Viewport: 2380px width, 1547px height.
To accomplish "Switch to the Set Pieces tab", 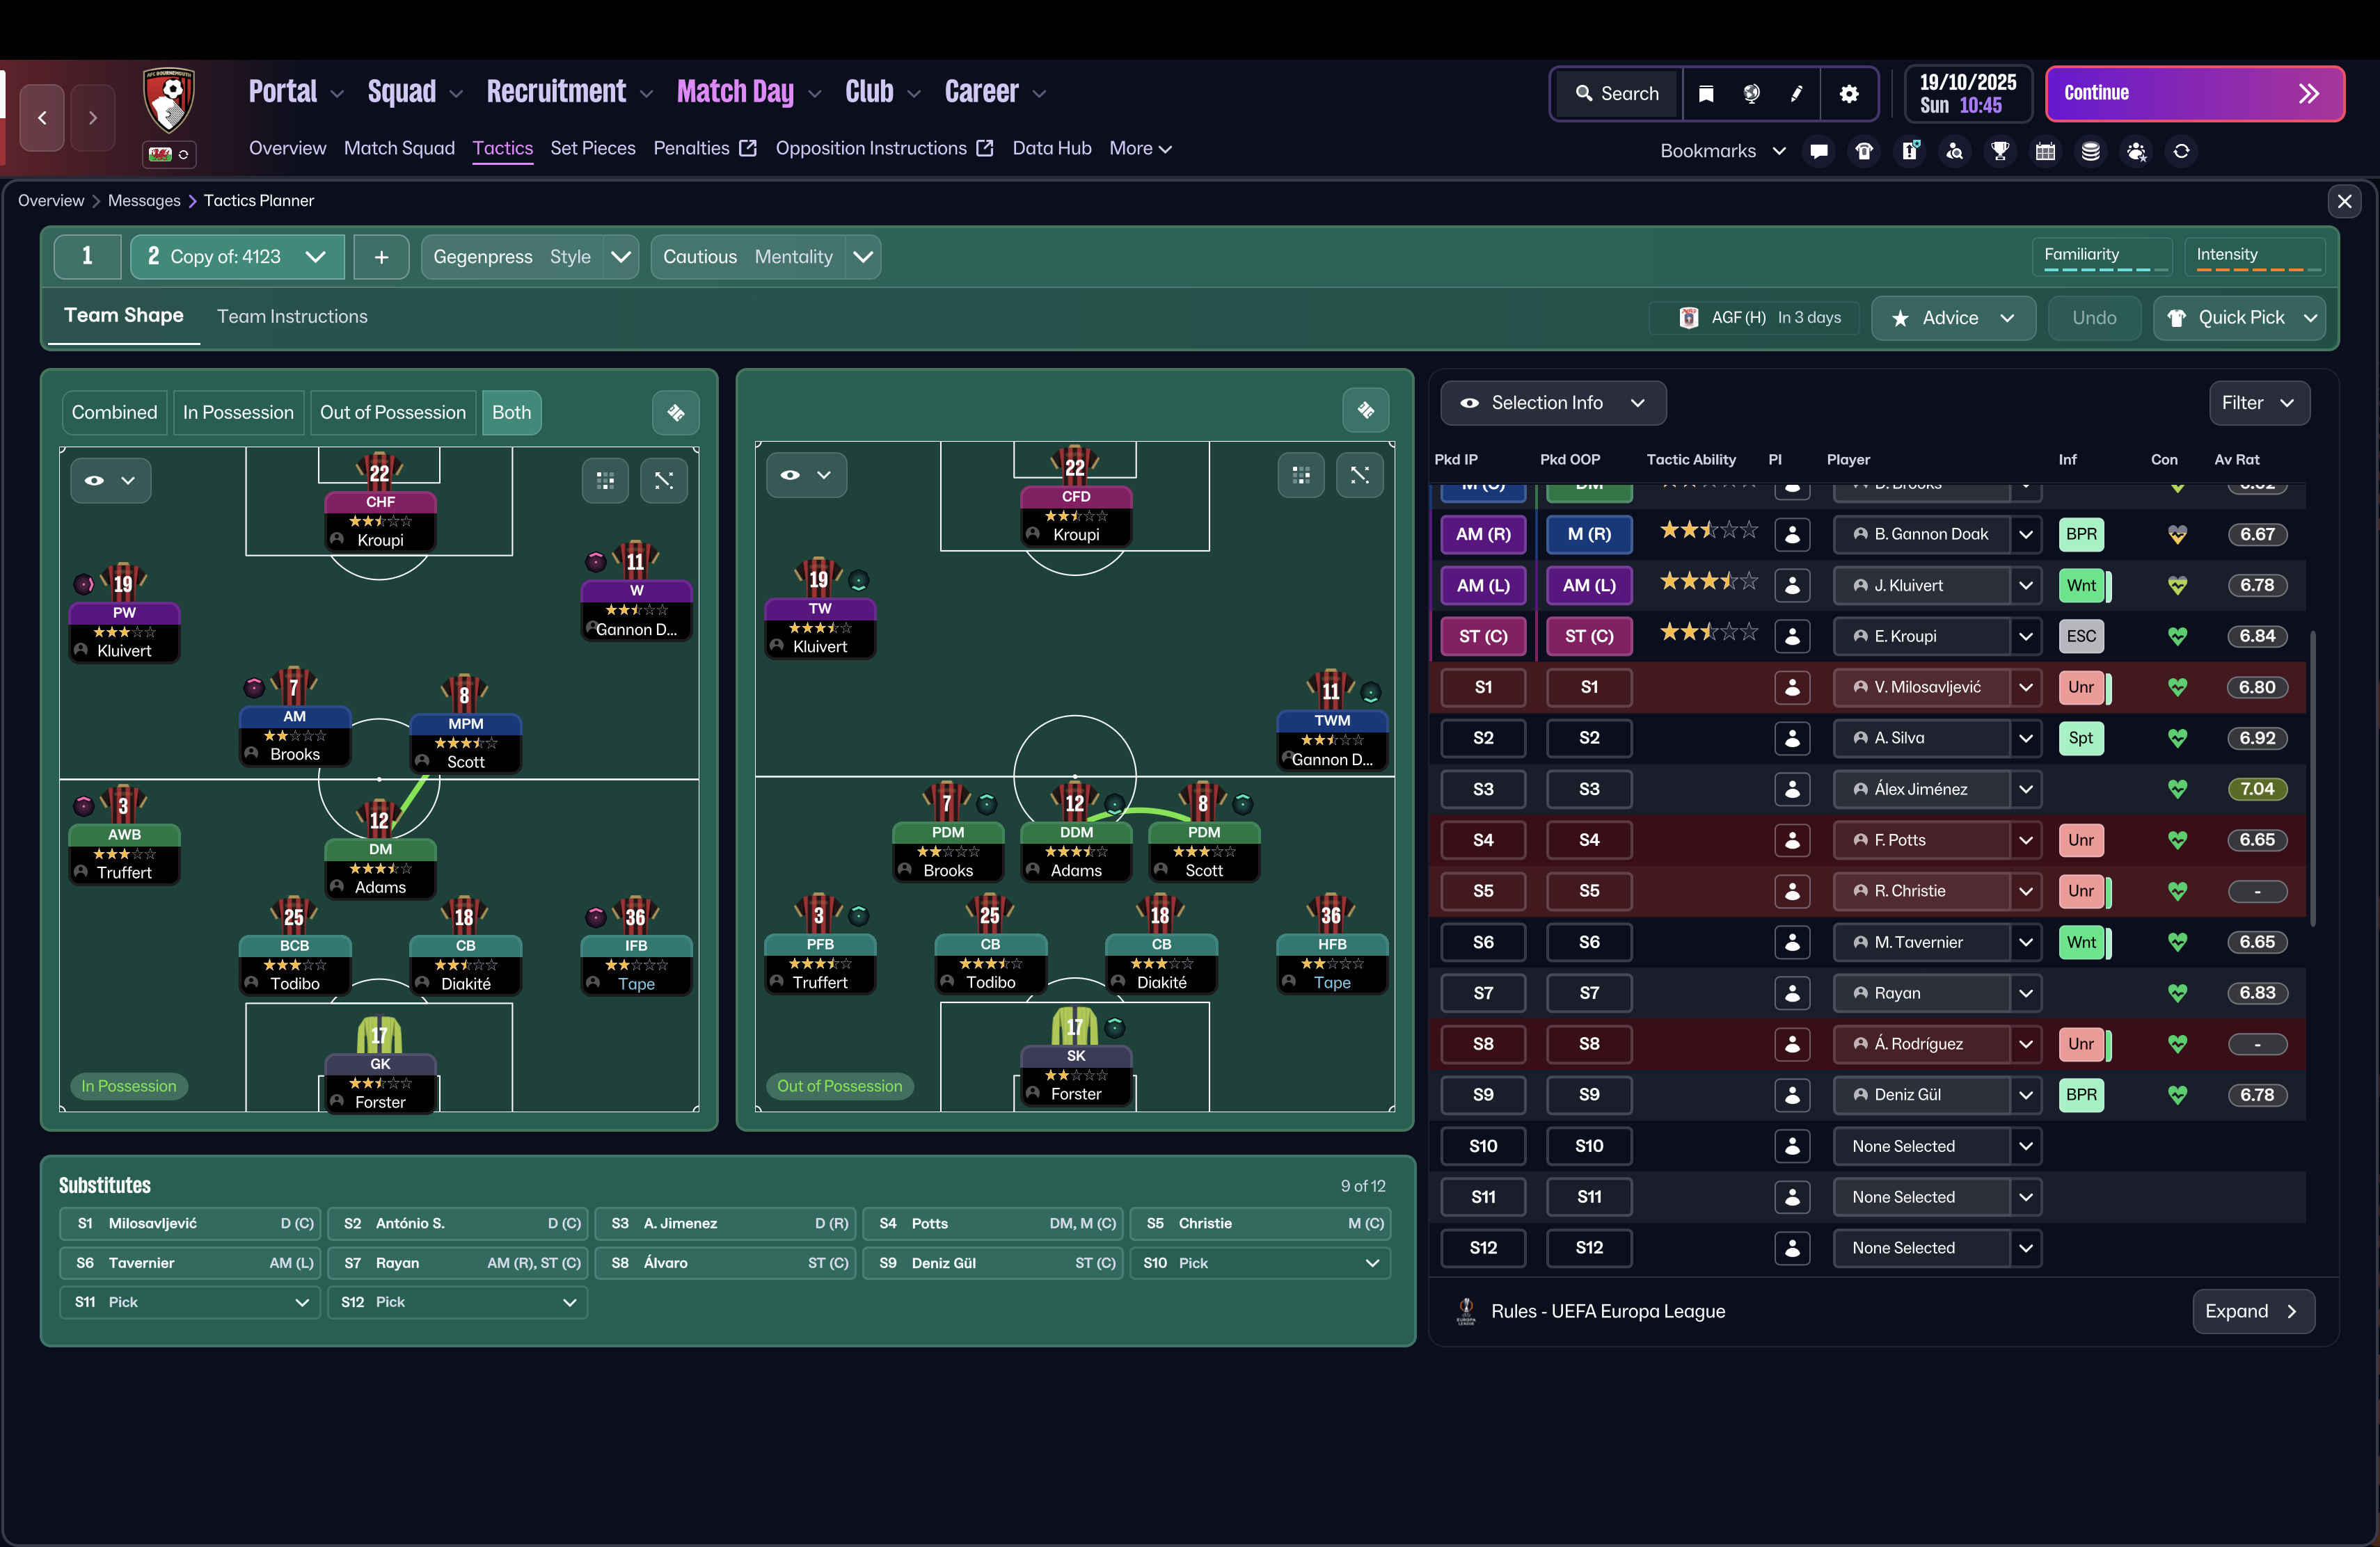I will coord(593,148).
